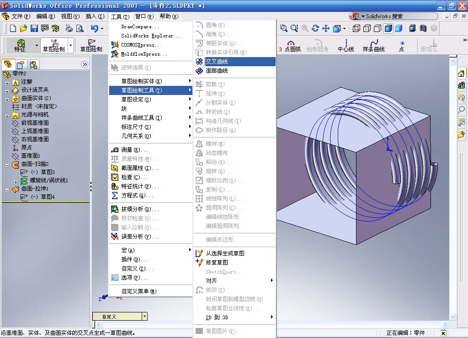Click the Section View icon
468x338 pixels.
coord(423,28)
